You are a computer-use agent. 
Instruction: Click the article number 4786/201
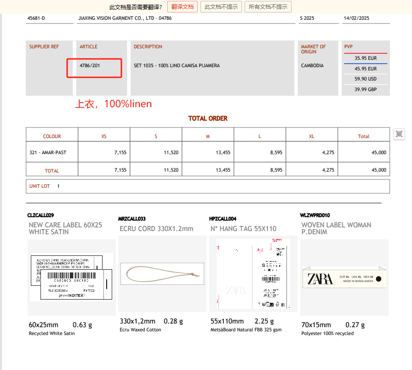click(90, 66)
